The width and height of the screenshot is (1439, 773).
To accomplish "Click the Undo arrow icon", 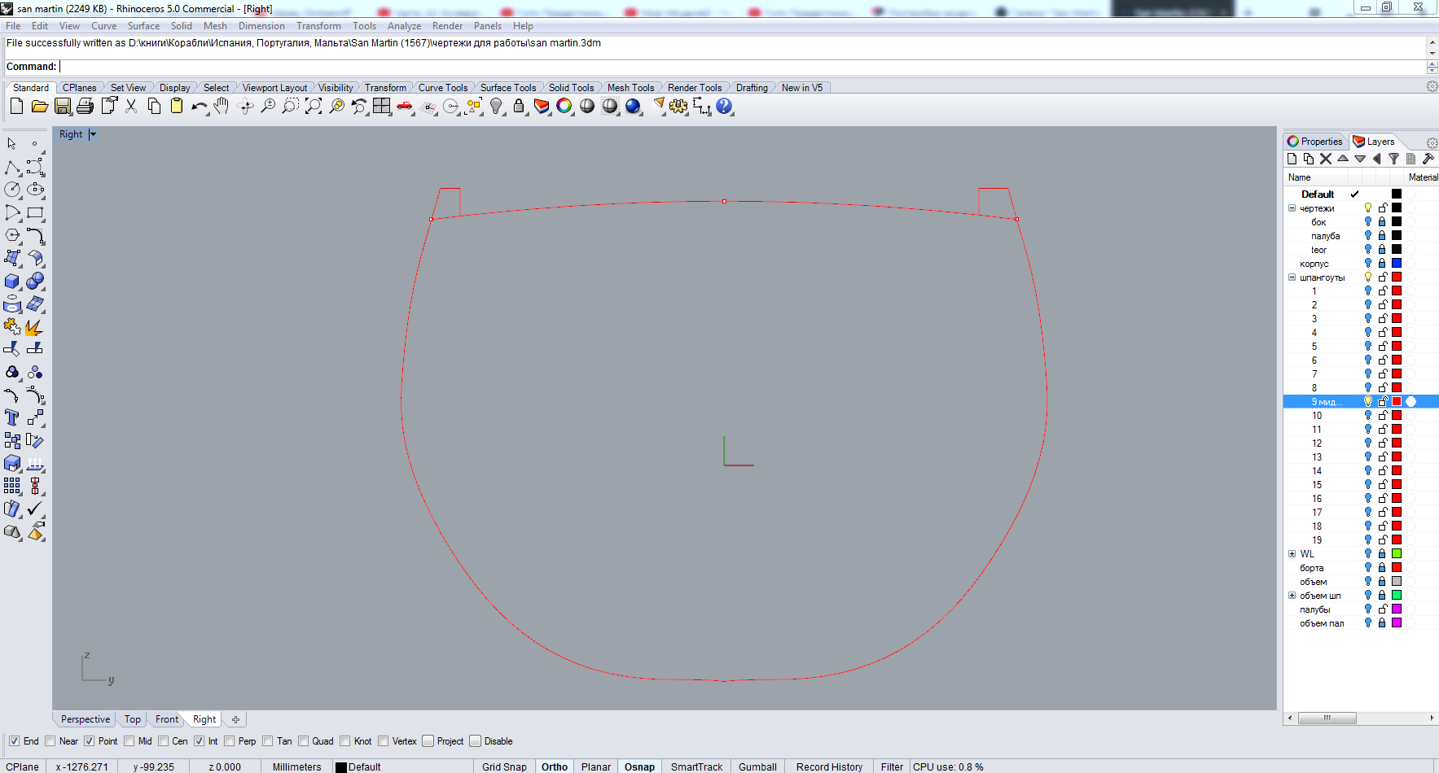I will pos(198,107).
